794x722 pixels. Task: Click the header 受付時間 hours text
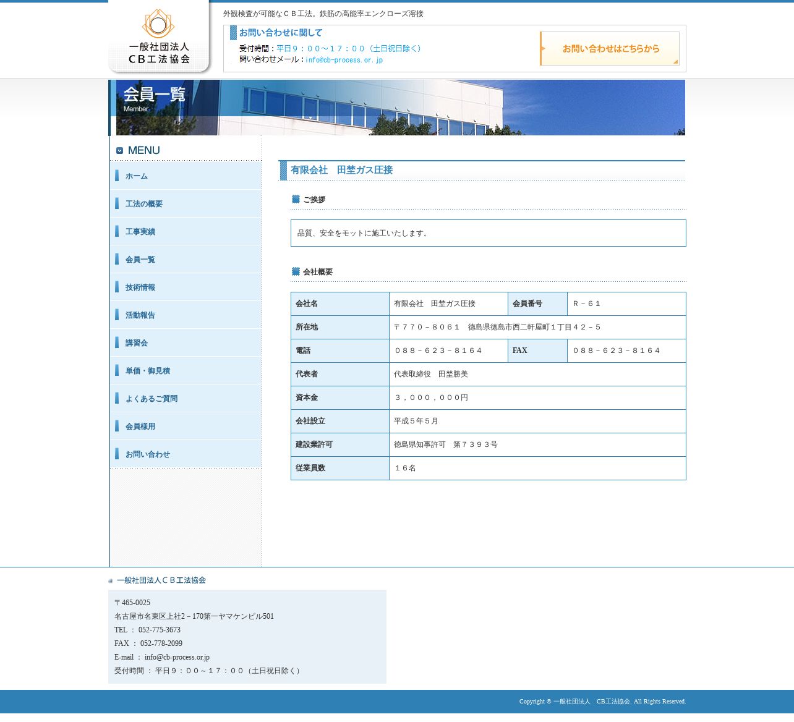tap(331, 48)
